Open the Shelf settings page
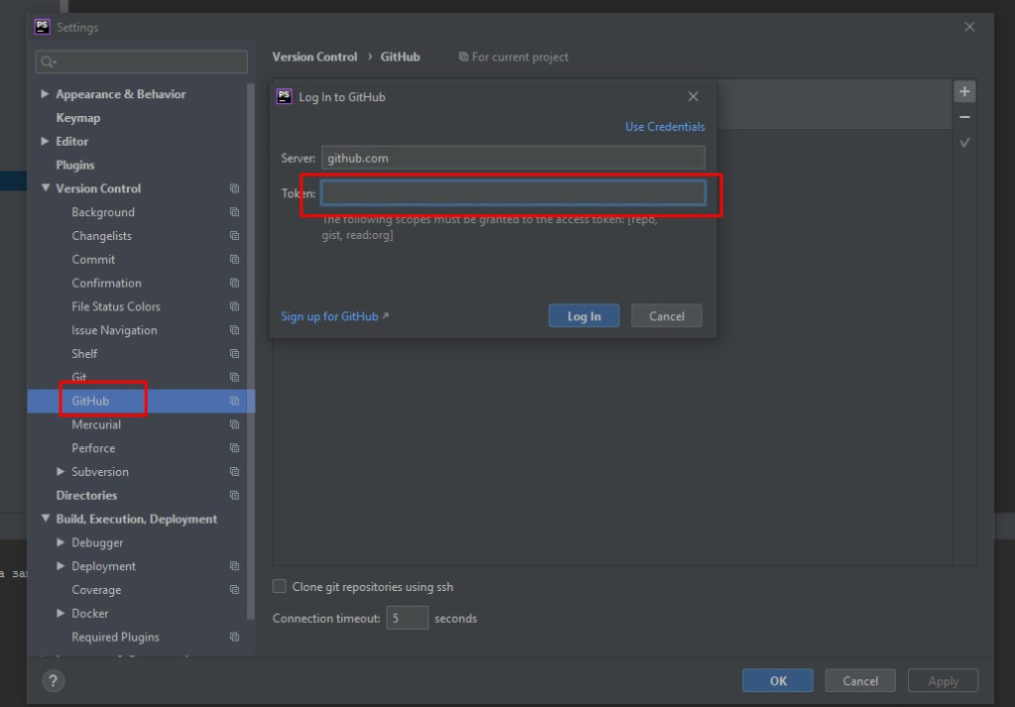 [x=84, y=353]
